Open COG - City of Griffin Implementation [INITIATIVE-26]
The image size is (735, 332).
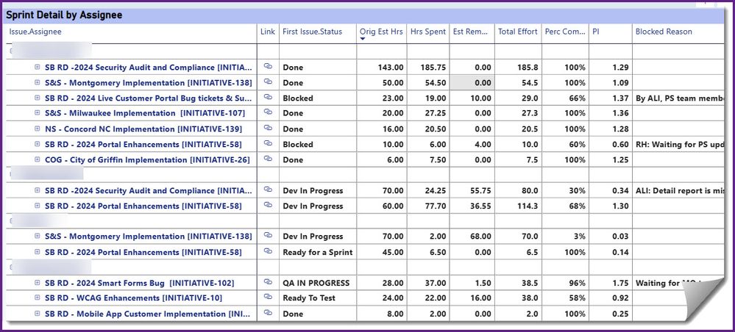(147, 159)
